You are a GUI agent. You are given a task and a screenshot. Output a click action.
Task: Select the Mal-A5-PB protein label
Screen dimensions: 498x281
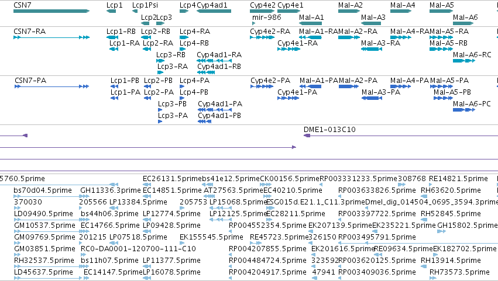coord(452,92)
